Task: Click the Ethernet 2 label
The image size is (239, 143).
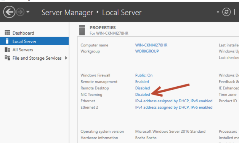Action: [x=89, y=107]
